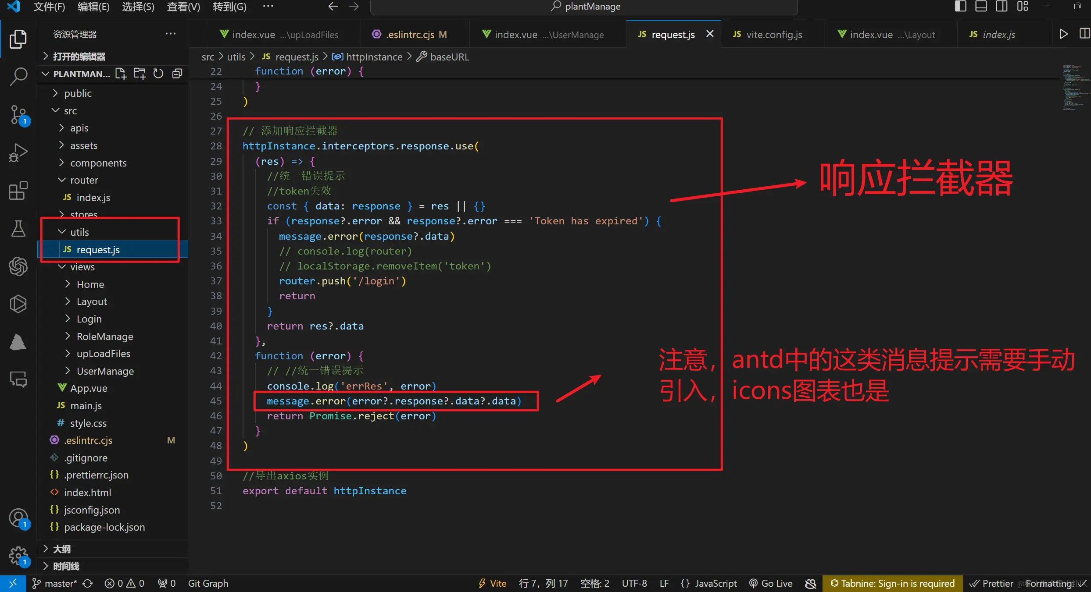
Task: Collapse all folders in explorer
Action: [x=177, y=74]
